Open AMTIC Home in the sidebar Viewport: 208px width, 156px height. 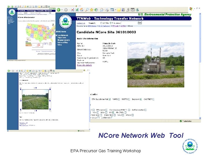pyautogui.click(x=61, y=31)
